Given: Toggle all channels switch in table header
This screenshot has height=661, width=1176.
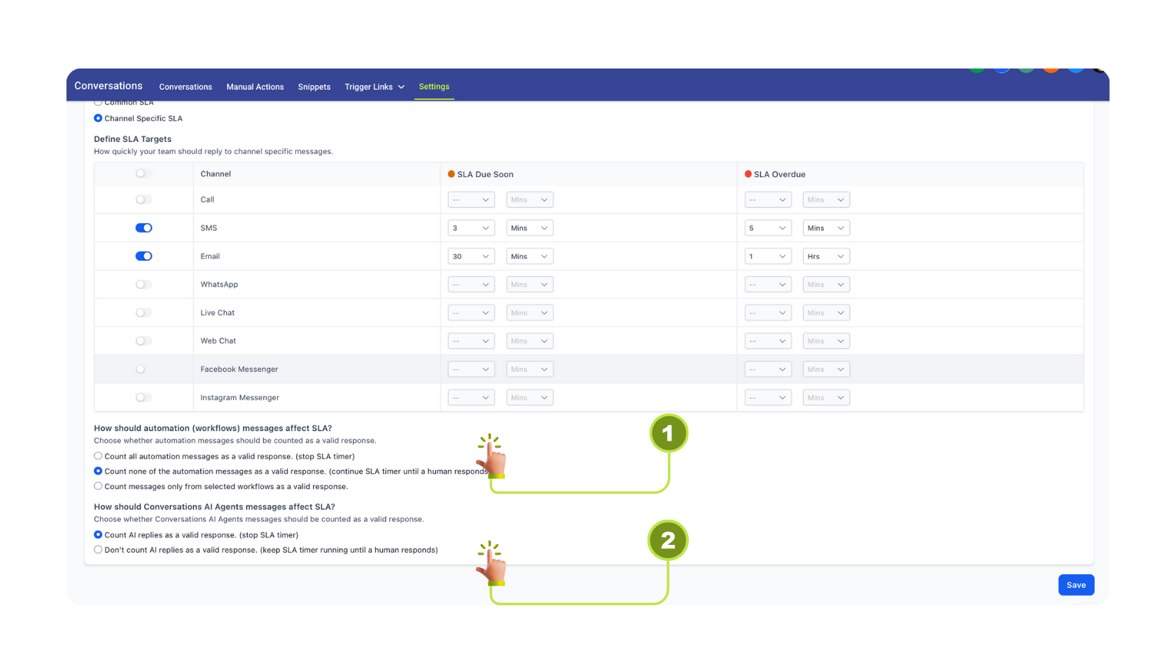Looking at the screenshot, I should click(x=143, y=173).
